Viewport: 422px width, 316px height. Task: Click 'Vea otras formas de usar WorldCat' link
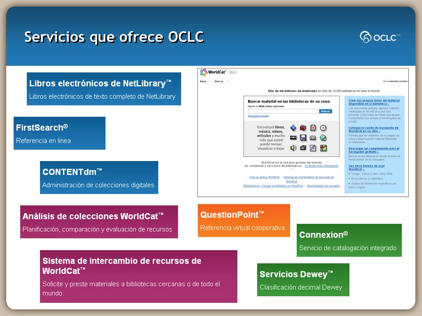tap(367, 168)
